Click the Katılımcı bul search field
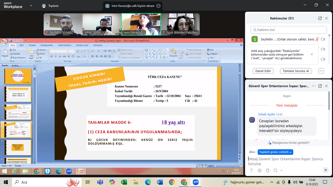The height and width of the screenshot is (187, 333). tap(288, 30)
